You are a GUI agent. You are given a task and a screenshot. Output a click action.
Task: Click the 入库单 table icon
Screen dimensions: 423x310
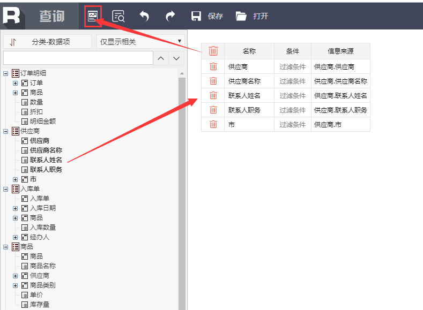(16, 189)
